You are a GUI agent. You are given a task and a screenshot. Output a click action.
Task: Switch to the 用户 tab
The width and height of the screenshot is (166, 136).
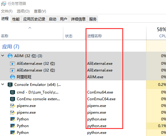63,19
